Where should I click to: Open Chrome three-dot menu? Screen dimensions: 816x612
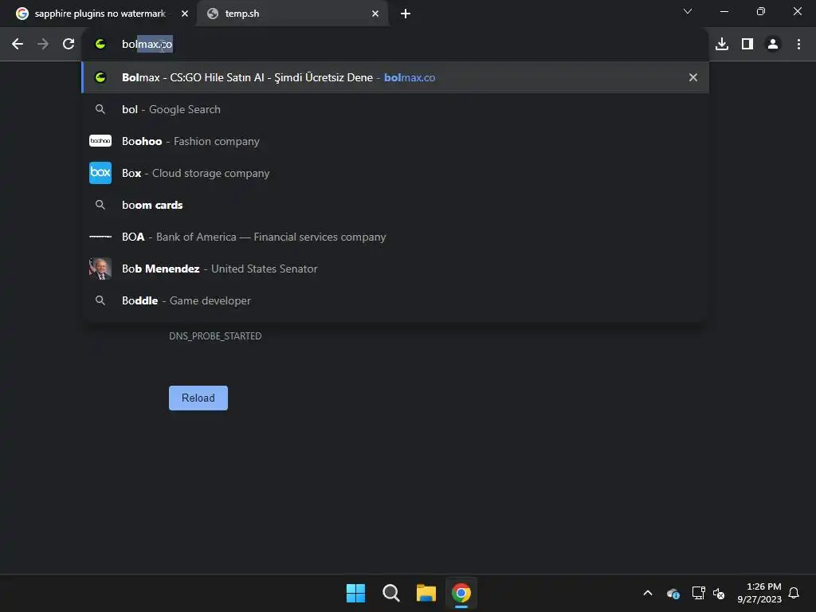pyautogui.click(x=798, y=45)
